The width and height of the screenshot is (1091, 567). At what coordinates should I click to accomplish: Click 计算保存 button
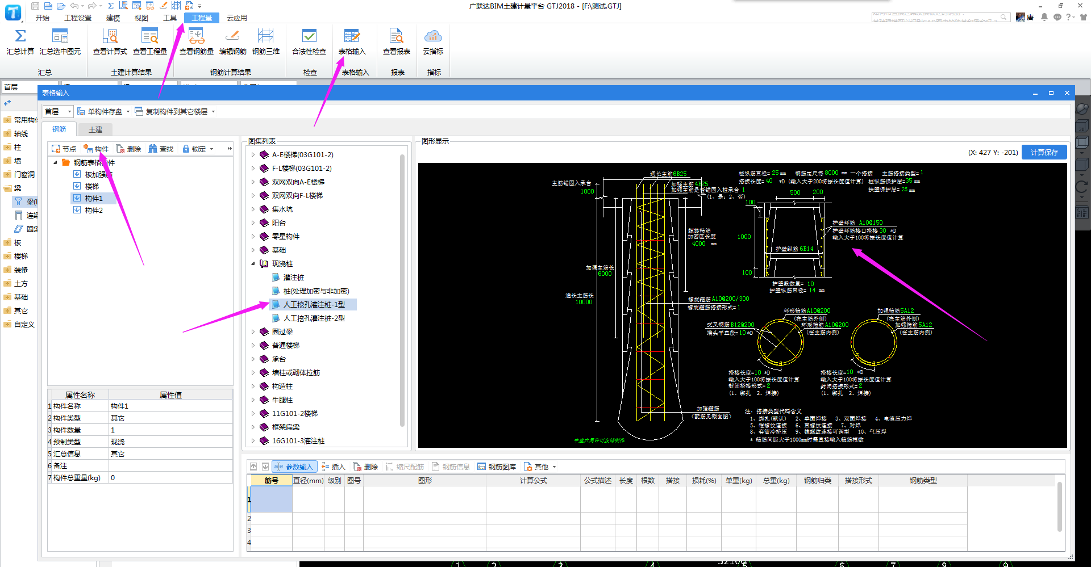[1044, 152]
